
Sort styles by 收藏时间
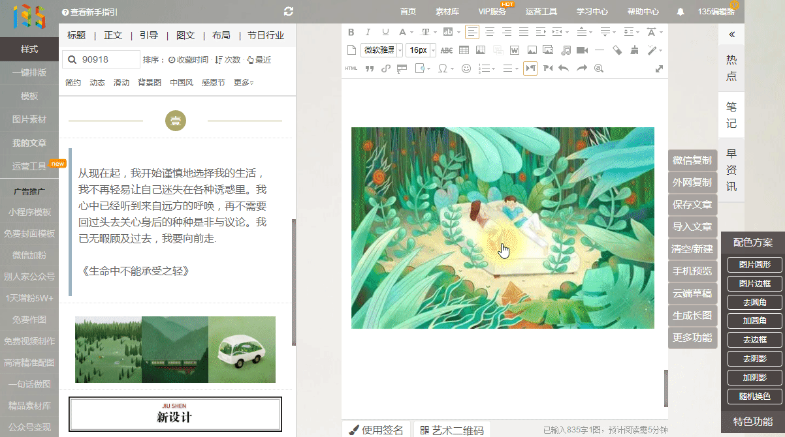(x=188, y=60)
